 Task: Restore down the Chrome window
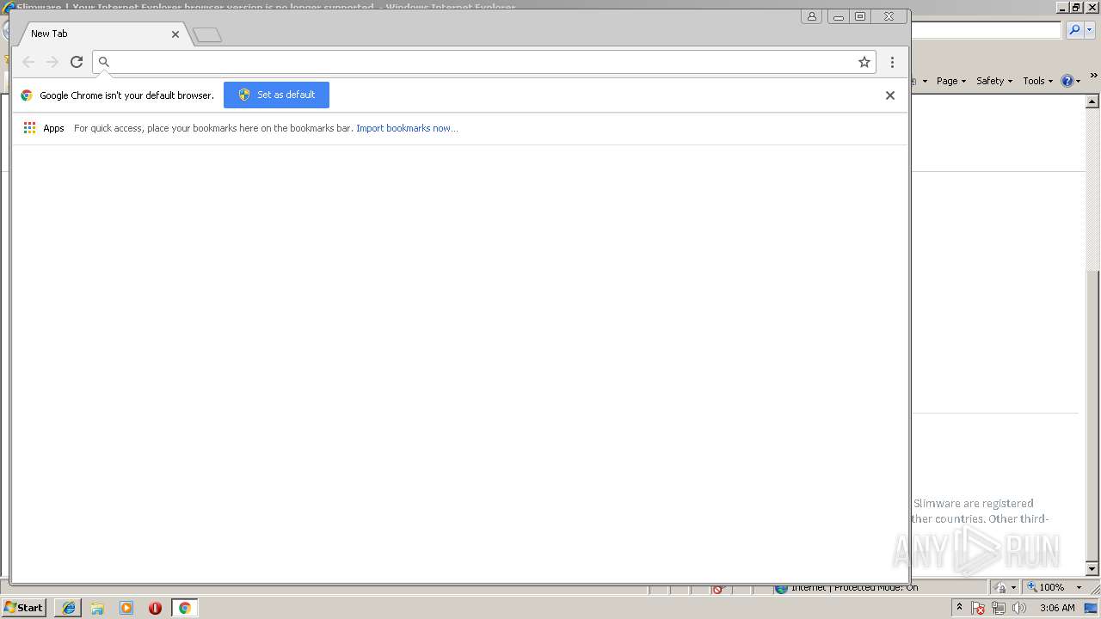pos(860,16)
